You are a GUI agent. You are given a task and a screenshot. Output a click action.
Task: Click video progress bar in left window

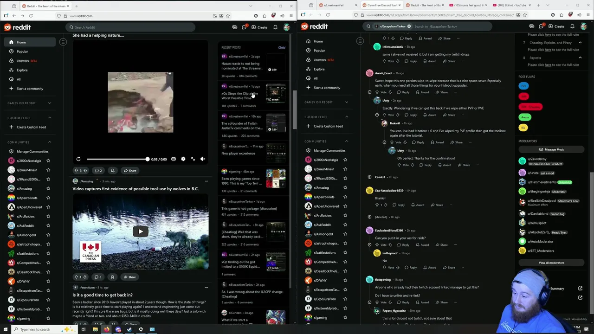point(117,159)
